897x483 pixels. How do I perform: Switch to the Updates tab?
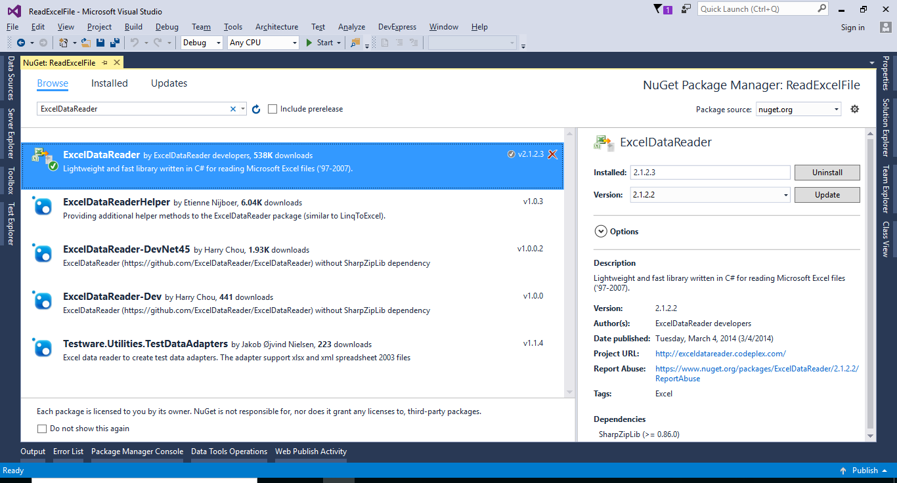pyautogui.click(x=169, y=83)
